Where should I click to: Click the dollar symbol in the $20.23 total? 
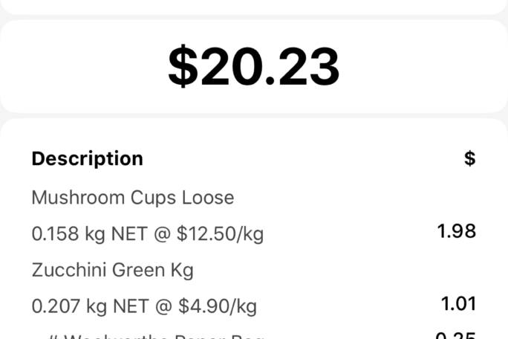point(182,67)
